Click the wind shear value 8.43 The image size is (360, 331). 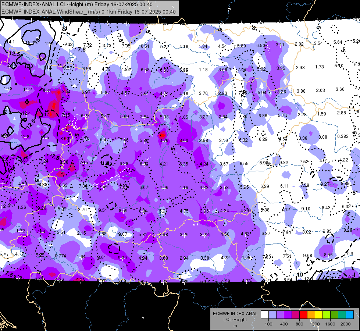[326, 208]
